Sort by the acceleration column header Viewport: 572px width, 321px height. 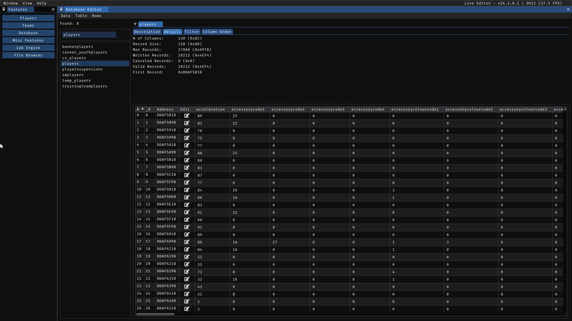pyautogui.click(x=210, y=109)
